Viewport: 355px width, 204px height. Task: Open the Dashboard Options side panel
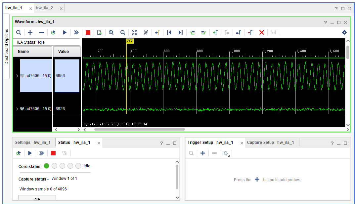pyautogui.click(x=6, y=47)
